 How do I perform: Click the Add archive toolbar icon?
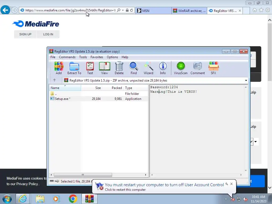[x=59, y=68]
